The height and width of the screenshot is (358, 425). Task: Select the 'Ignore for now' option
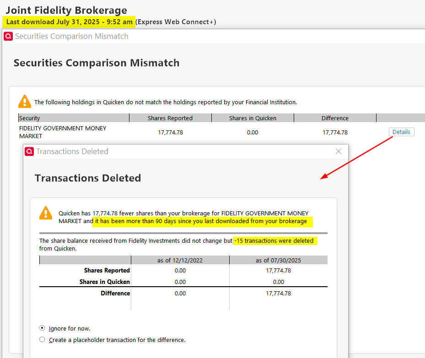pos(42,328)
